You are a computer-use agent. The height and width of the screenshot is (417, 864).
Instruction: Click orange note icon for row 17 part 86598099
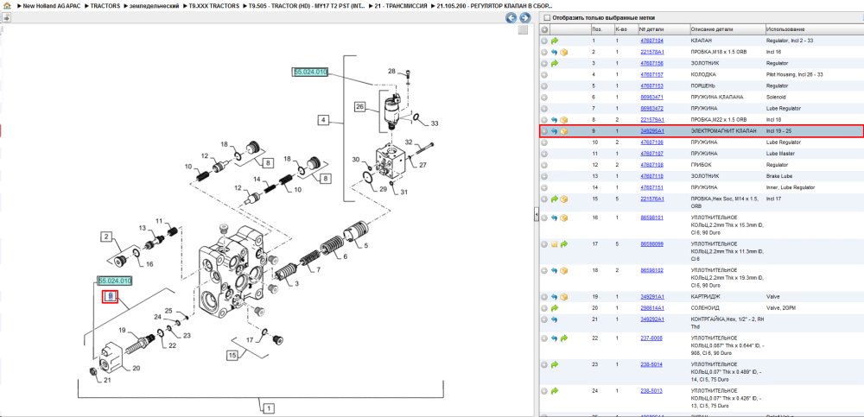click(555, 244)
